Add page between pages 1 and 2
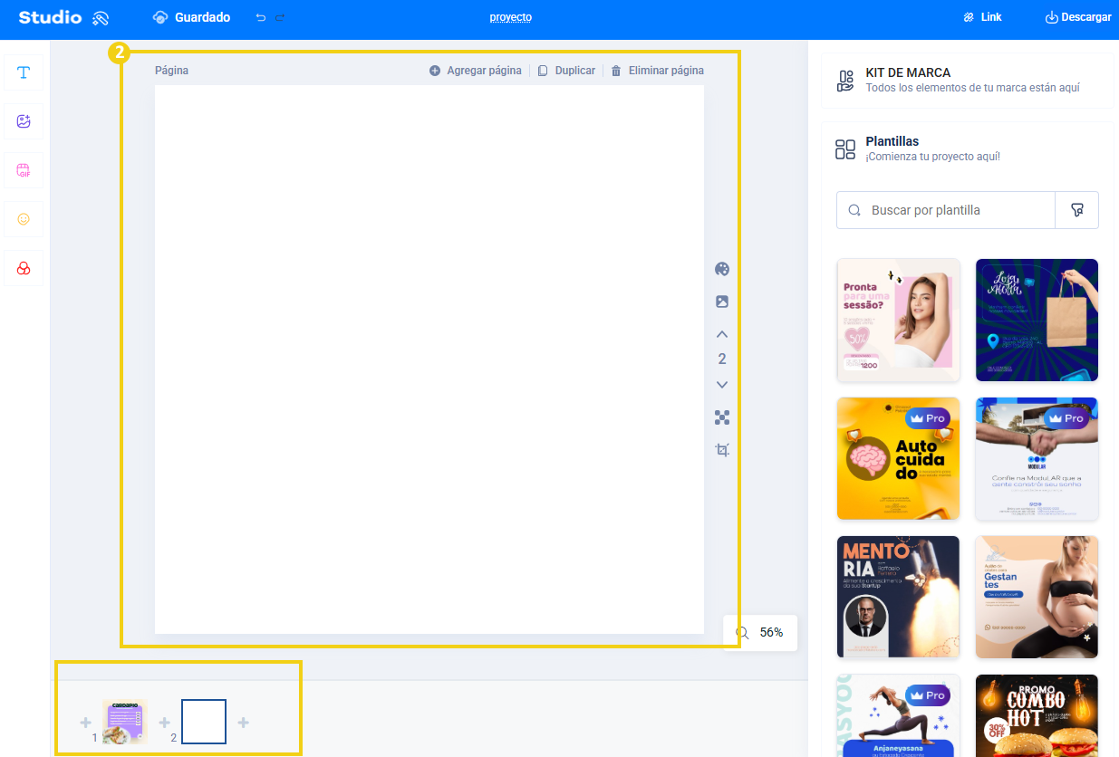 (165, 723)
